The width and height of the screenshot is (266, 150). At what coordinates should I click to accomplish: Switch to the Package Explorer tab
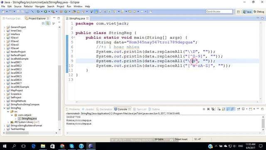12,18
